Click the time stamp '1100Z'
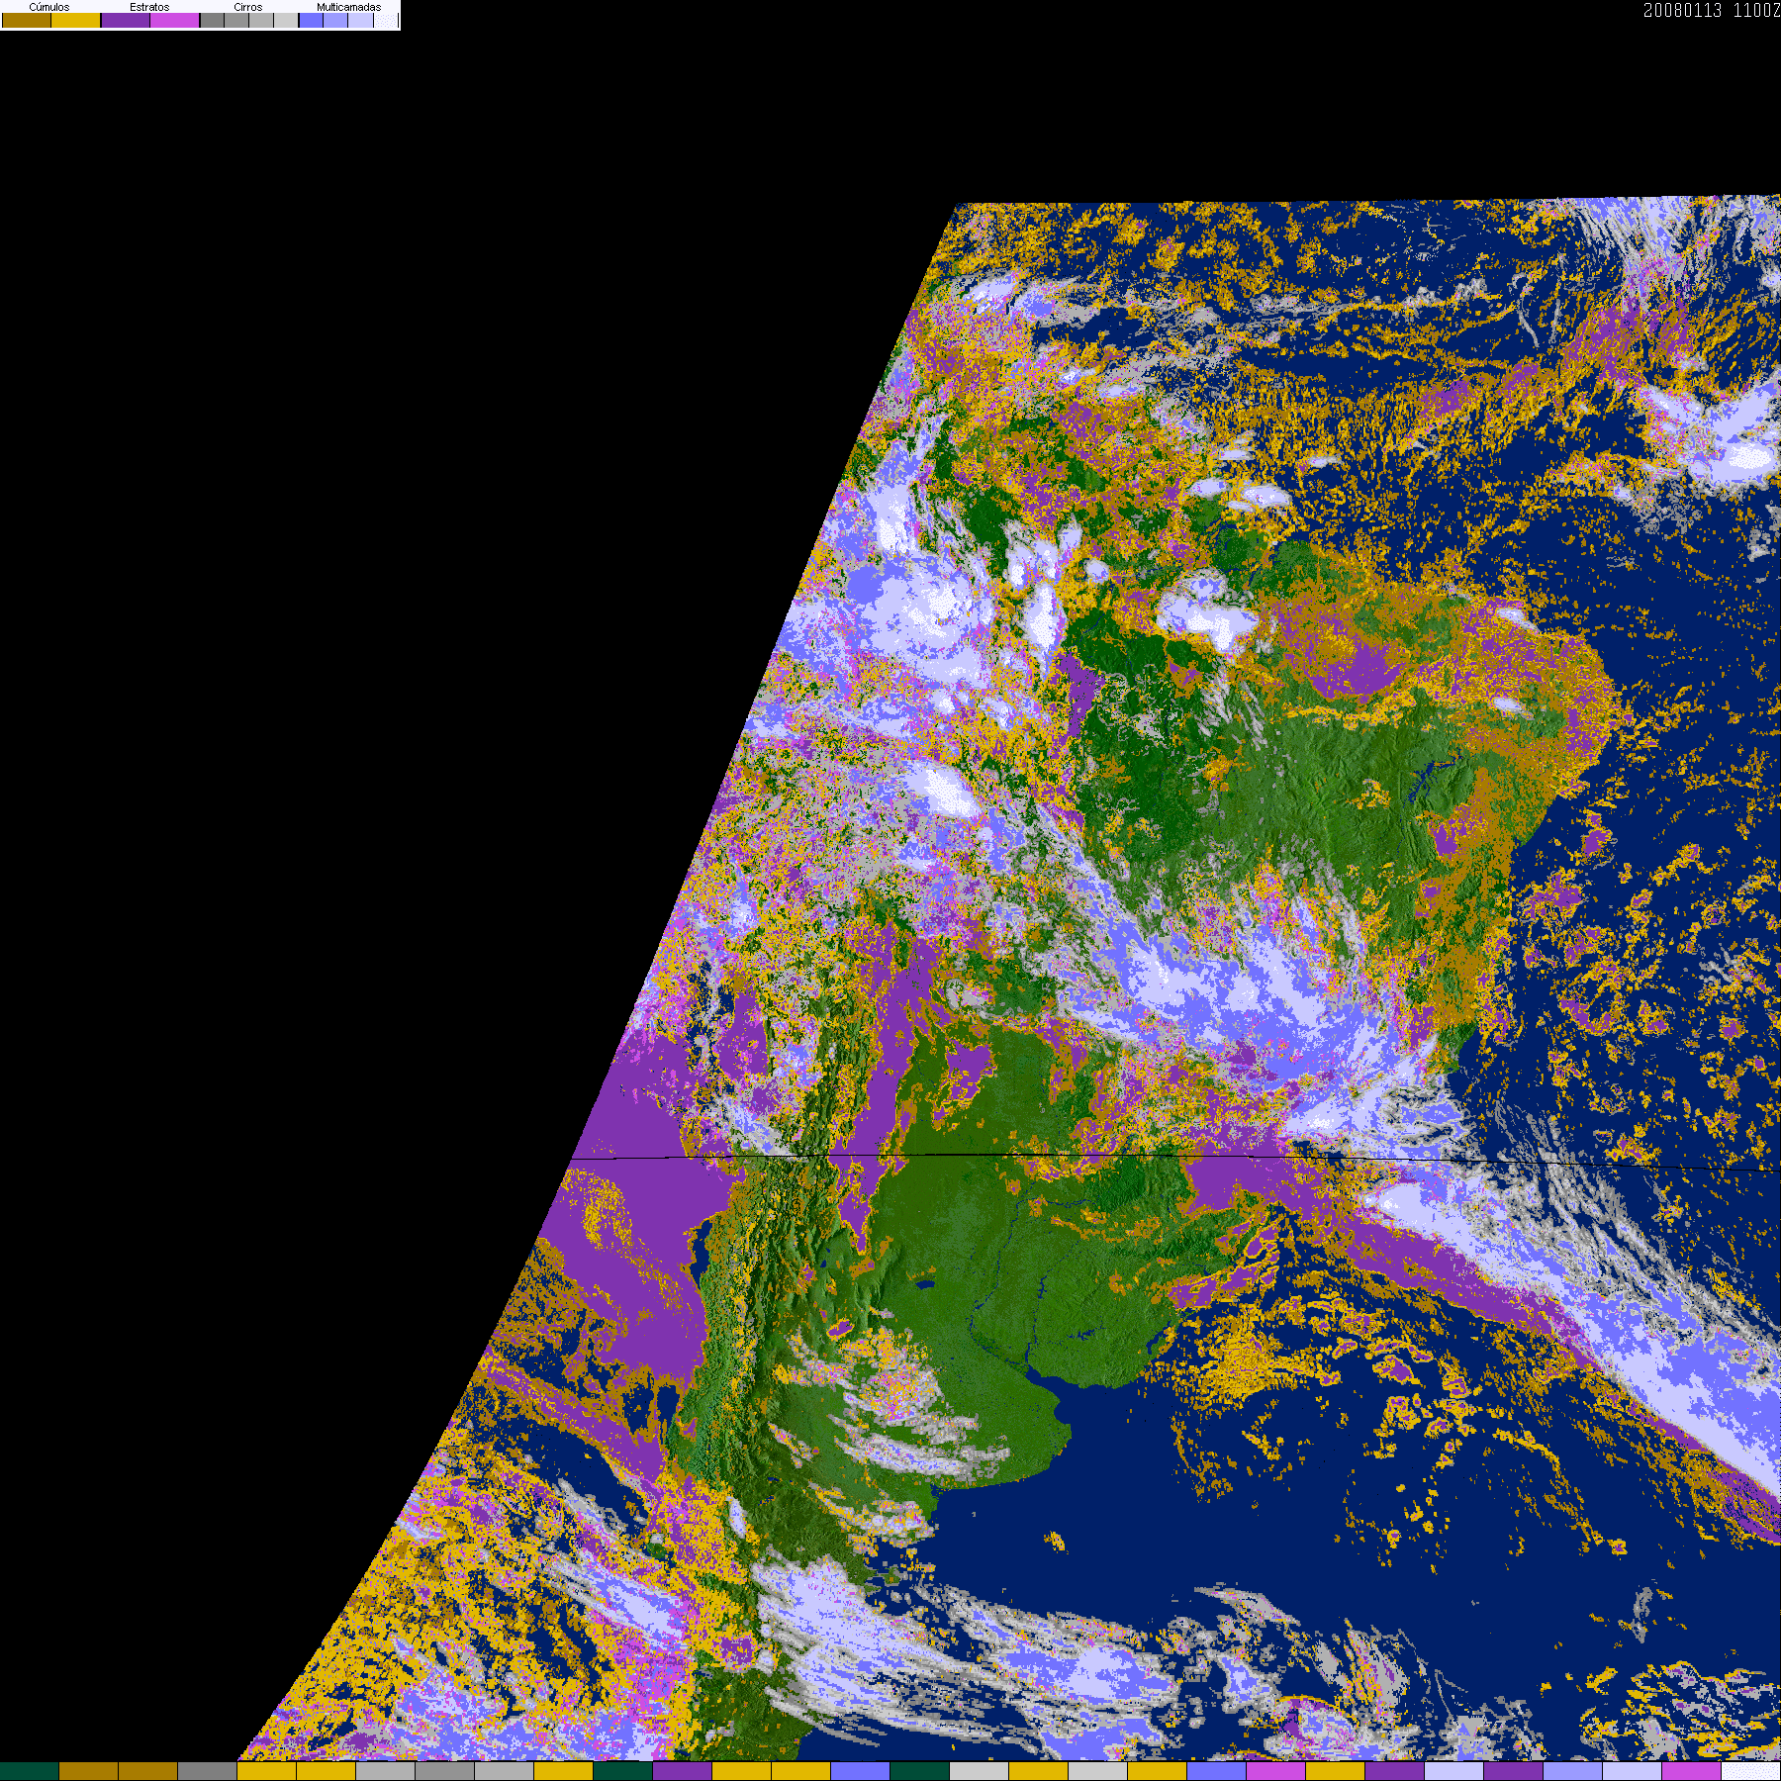Image resolution: width=1781 pixels, height=1781 pixels. pyautogui.click(x=1756, y=10)
